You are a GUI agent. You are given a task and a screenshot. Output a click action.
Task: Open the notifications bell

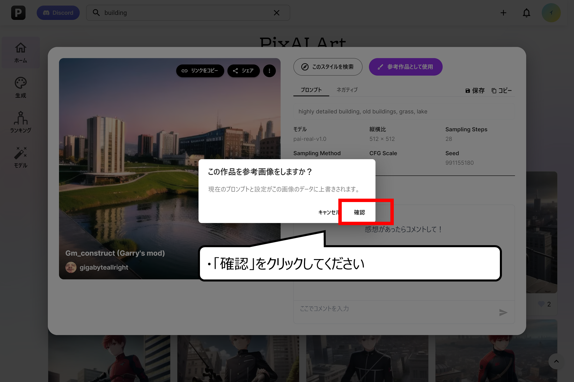pos(526,13)
